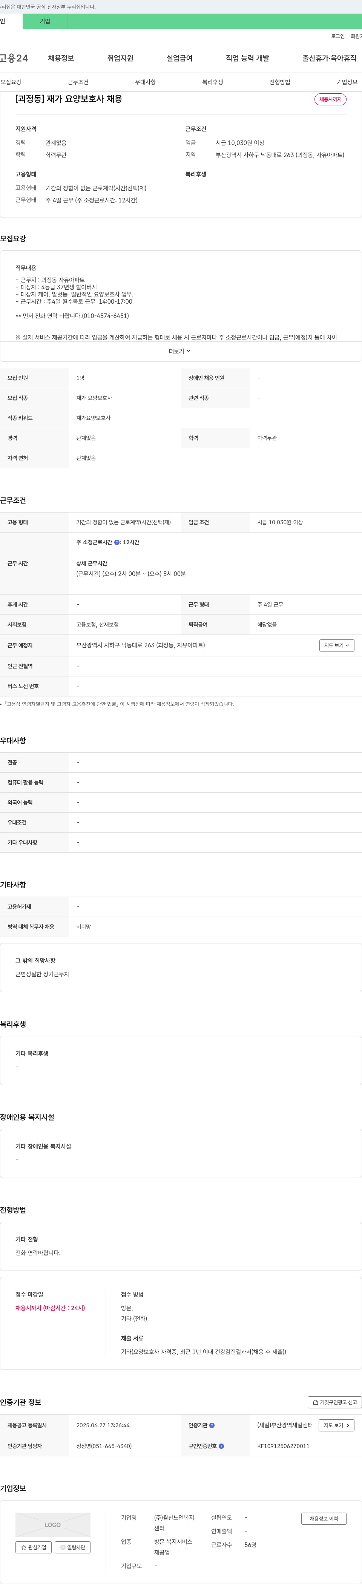Add company to 관심기업 favorites
Image resolution: width=362 pixels, height=1584 pixels.
(33, 1547)
